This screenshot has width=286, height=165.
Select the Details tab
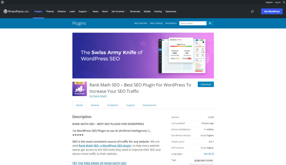[x=79, y=105]
